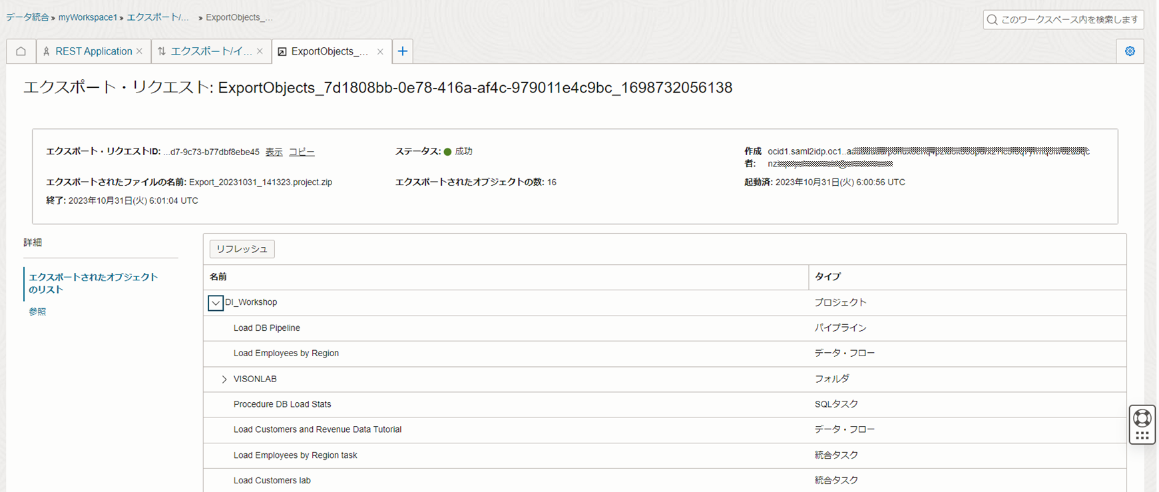Click the export request title heading
Screen dimensions: 1159x492
[377, 88]
